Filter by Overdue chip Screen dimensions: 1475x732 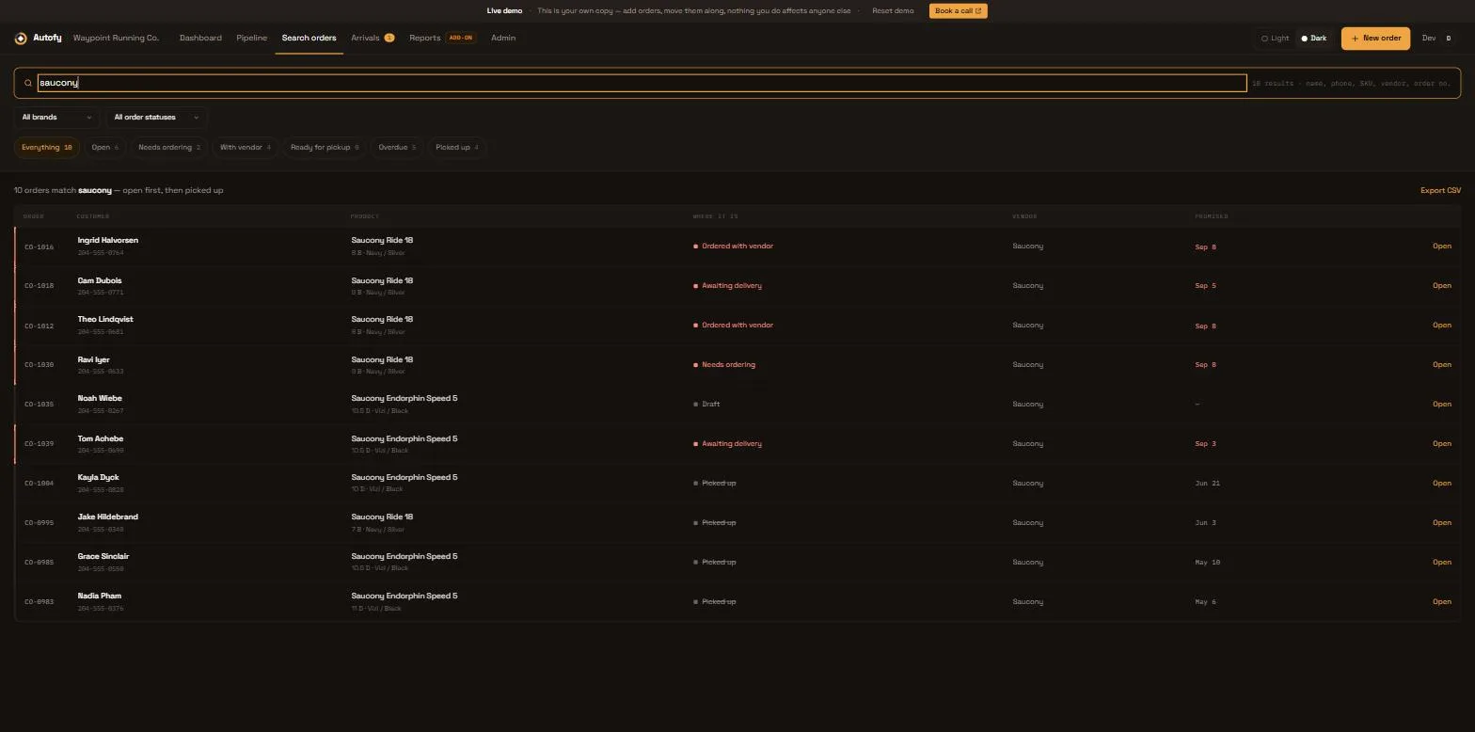click(397, 148)
